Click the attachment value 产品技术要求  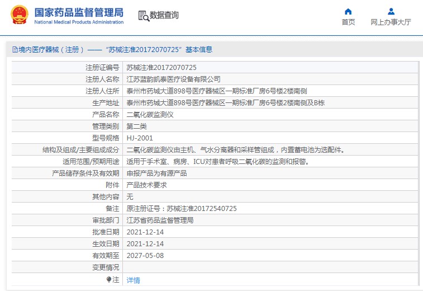(146, 185)
